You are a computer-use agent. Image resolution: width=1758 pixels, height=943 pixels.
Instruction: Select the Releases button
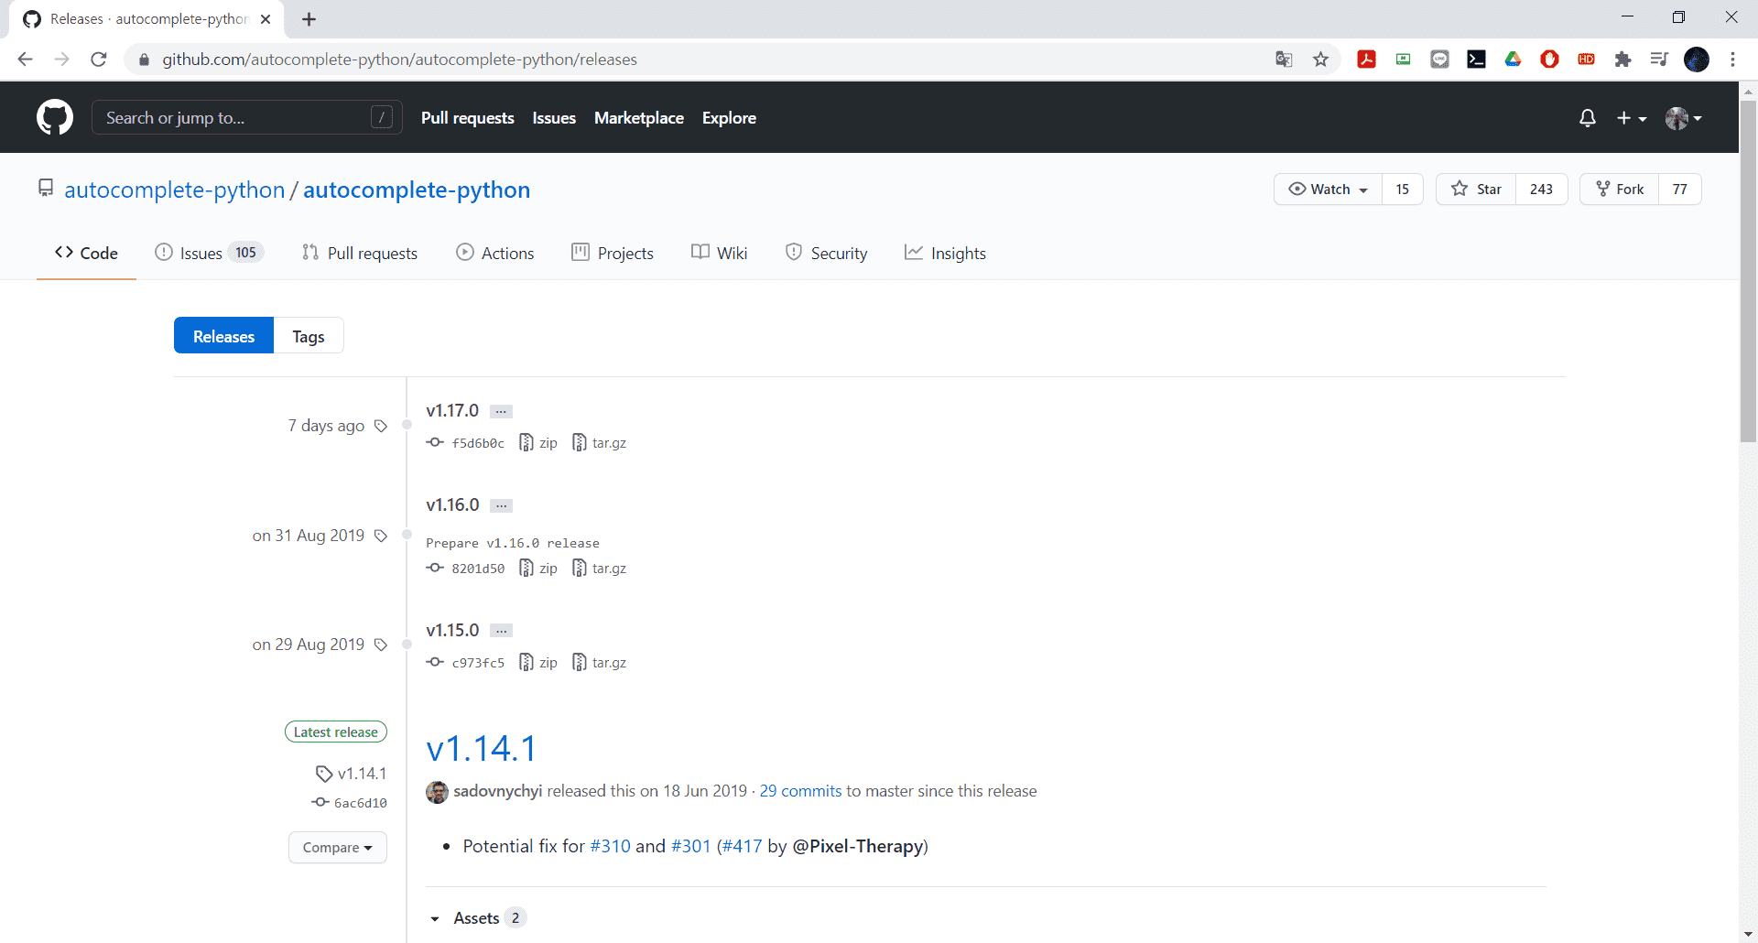click(223, 335)
